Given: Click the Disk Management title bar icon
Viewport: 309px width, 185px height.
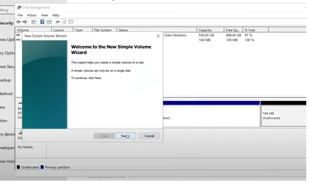Looking at the screenshot, I should pos(19,8).
